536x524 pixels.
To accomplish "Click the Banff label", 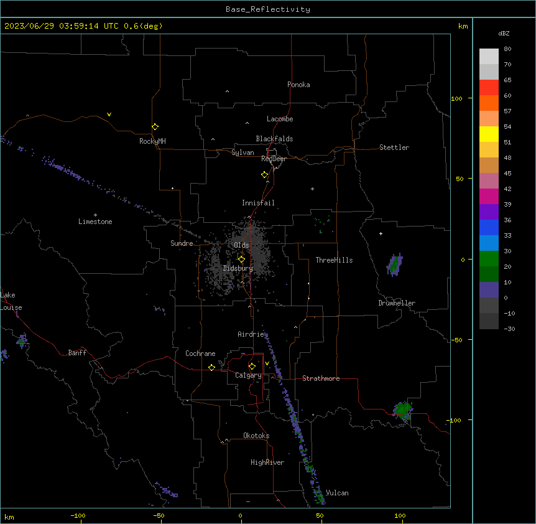I will (x=77, y=353).
